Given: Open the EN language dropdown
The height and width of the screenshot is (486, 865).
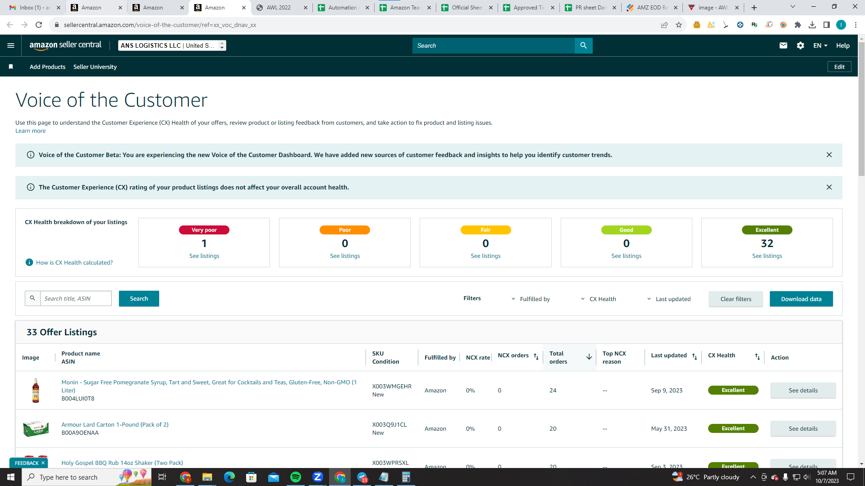Looking at the screenshot, I should point(820,45).
